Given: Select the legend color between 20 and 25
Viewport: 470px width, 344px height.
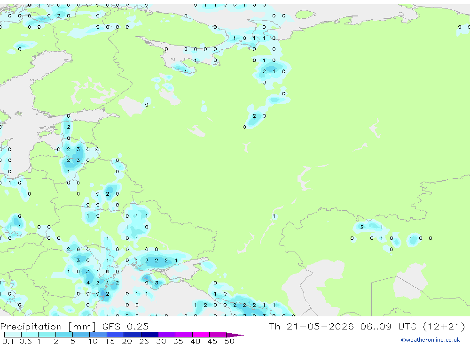Looking at the screenshot, I should coord(133,335).
